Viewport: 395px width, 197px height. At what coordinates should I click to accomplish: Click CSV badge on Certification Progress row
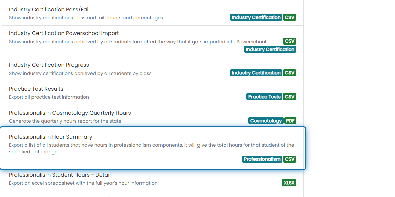(290, 73)
